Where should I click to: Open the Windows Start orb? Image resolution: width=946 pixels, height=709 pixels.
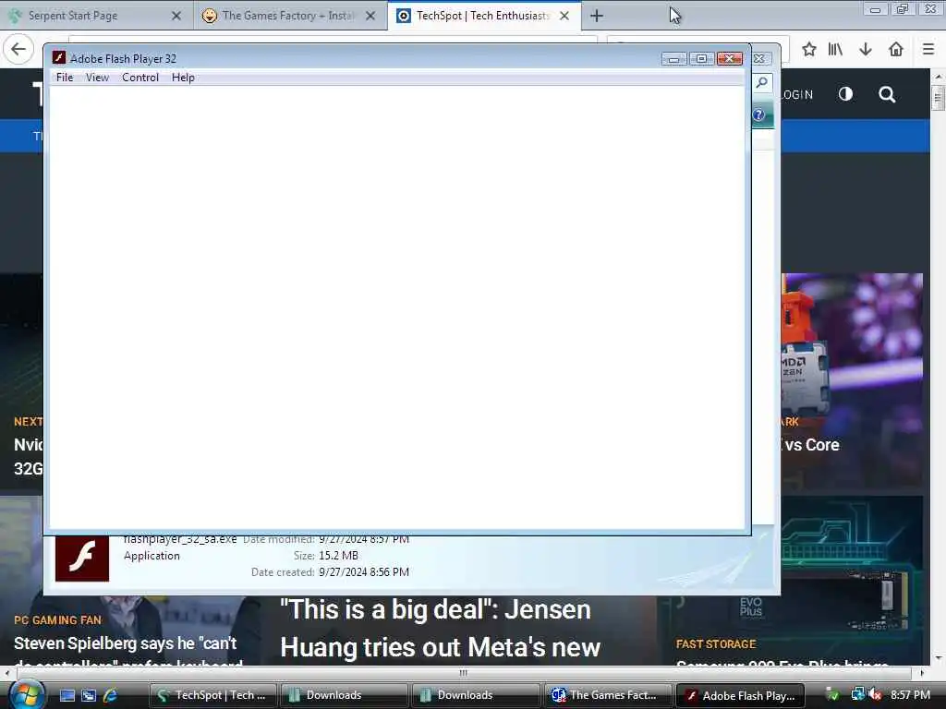tap(25, 694)
